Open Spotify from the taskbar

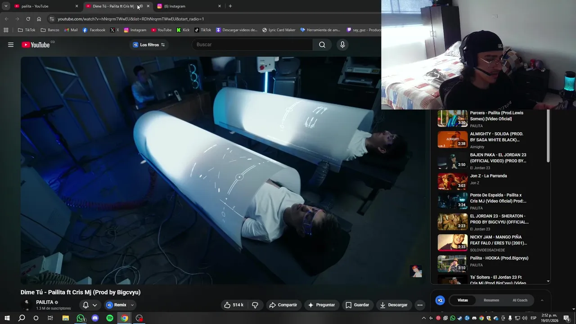110,318
